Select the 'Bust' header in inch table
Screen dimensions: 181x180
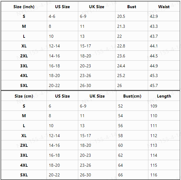[x=131, y=7]
